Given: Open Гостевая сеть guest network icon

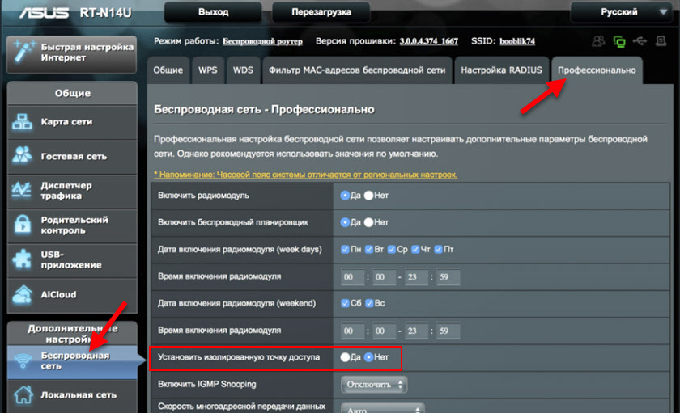Looking at the screenshot, I should (22, 156).
